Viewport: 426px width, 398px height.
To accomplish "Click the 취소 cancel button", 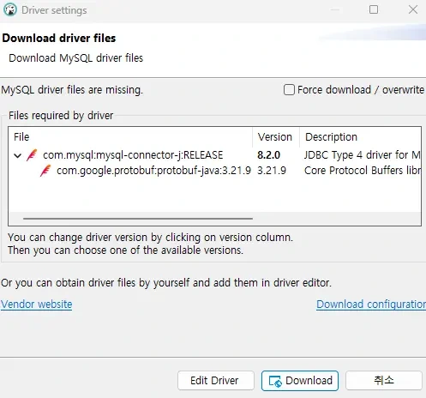I will click(384, 381).
